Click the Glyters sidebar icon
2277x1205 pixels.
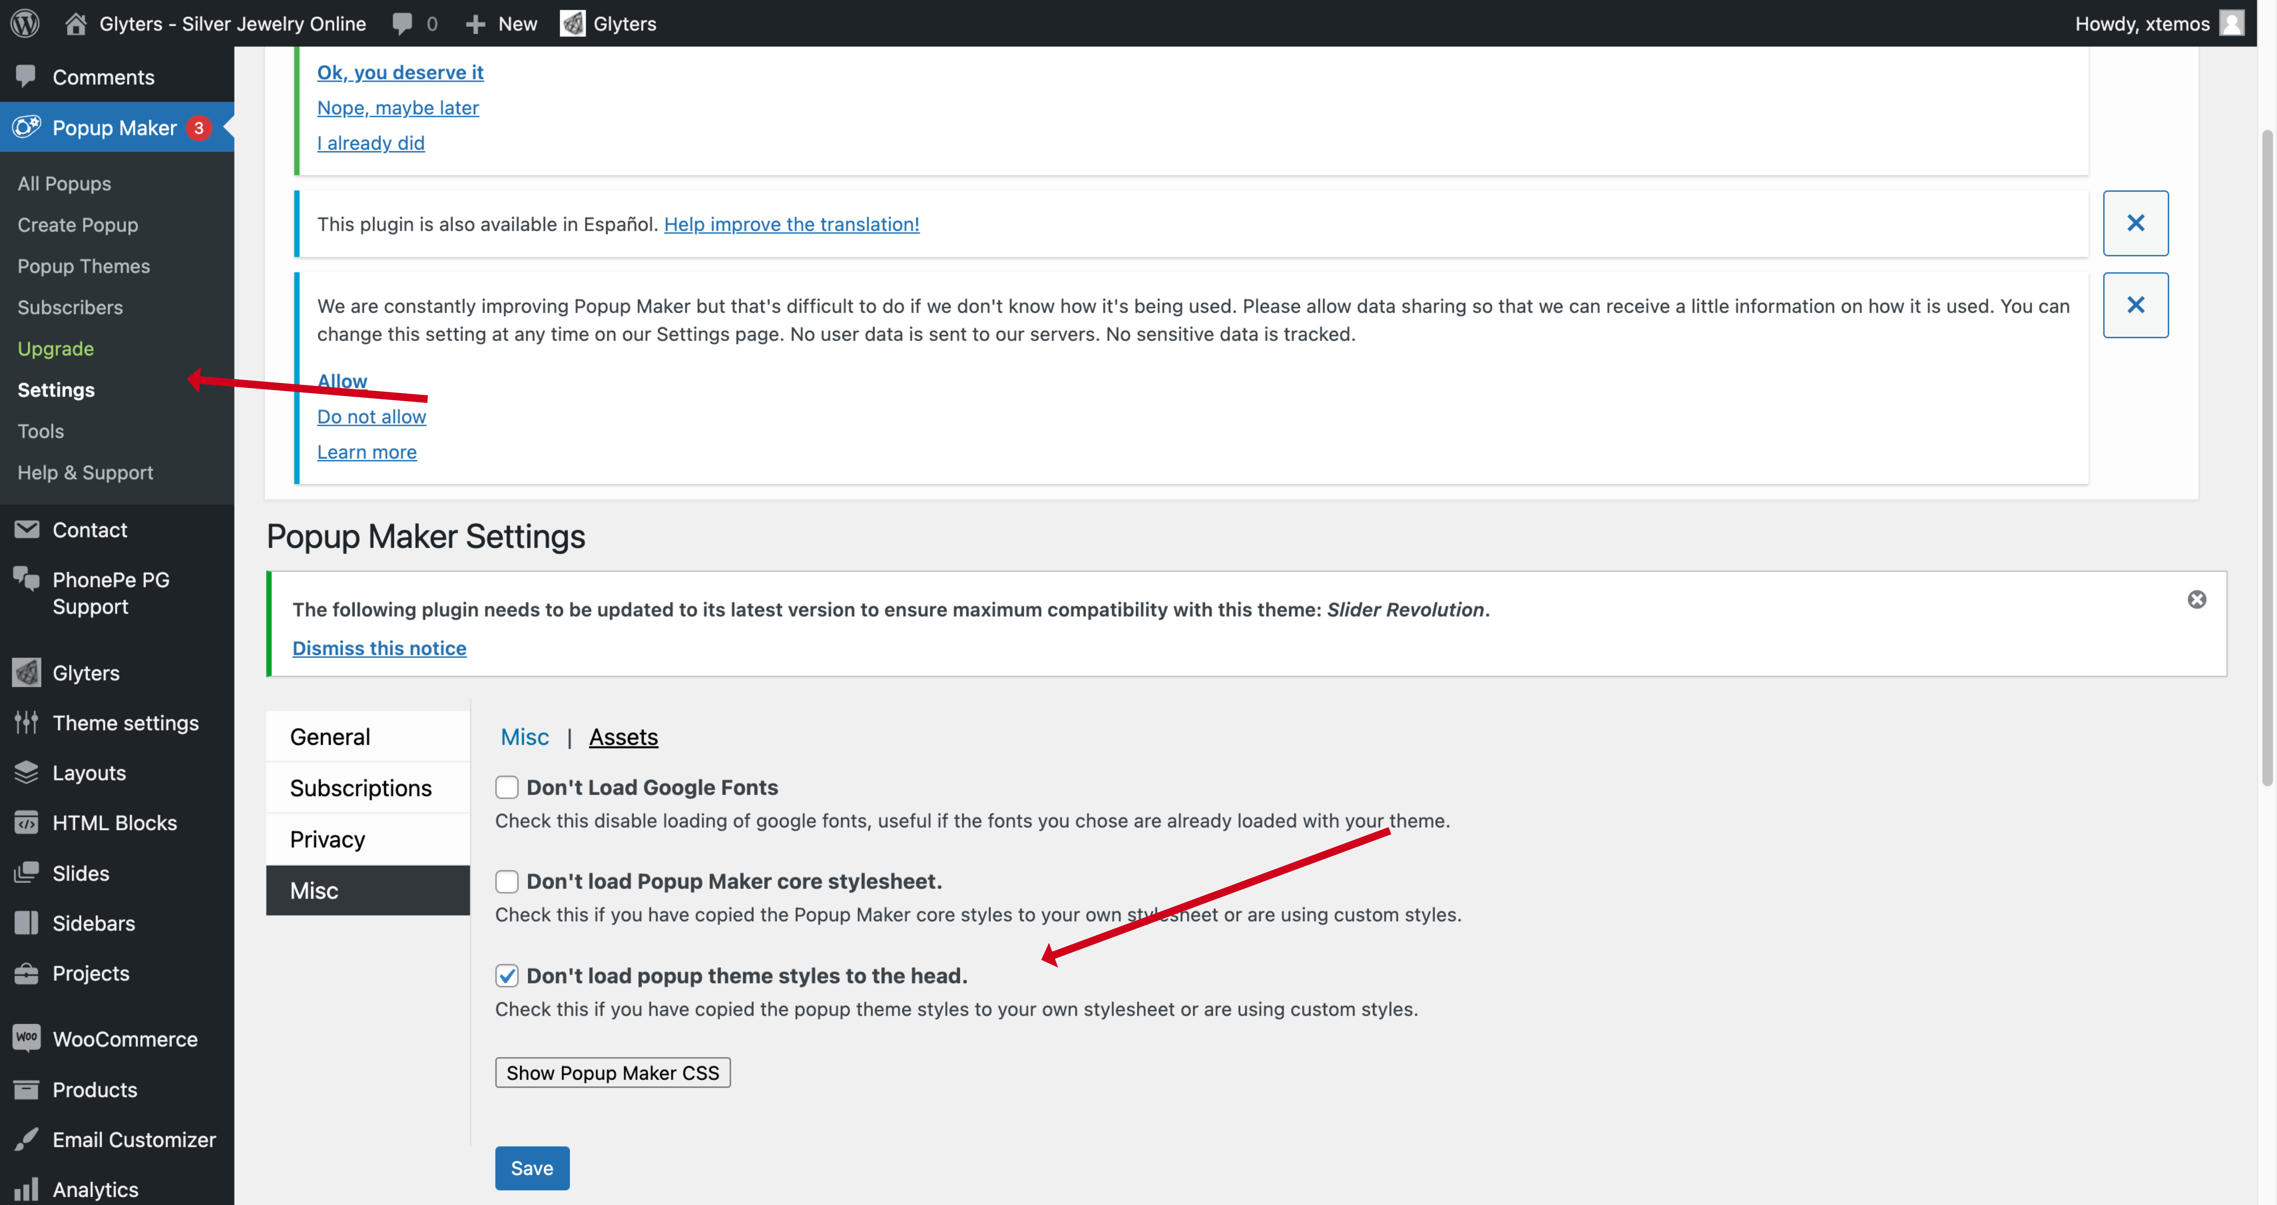tap(27, 673)
